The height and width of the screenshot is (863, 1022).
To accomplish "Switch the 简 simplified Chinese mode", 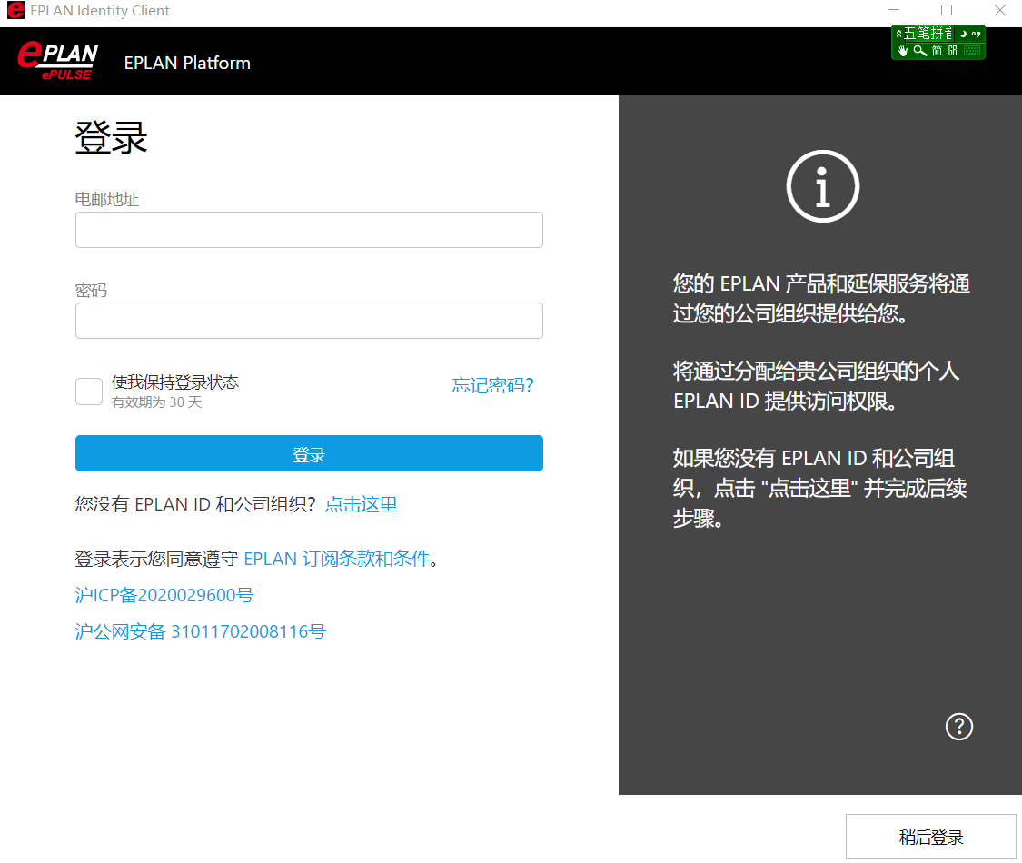I will tap(938, 51).
